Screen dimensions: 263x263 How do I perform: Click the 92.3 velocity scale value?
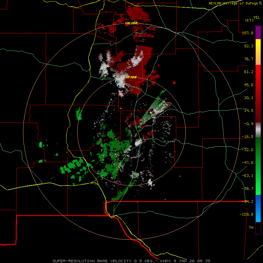pyautogui.click(x=249, y=46)
